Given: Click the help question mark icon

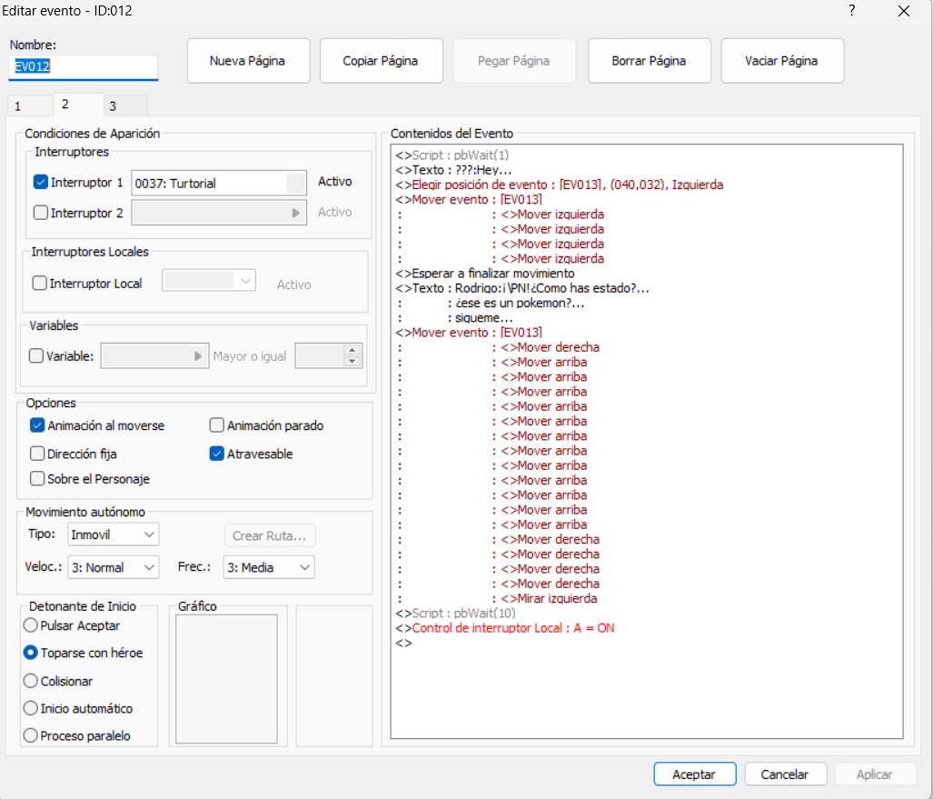Looking at the screenshot, I should coord(851,11).
